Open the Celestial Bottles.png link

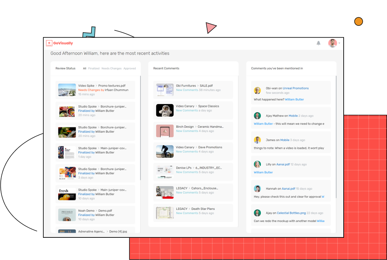point(291,213)
